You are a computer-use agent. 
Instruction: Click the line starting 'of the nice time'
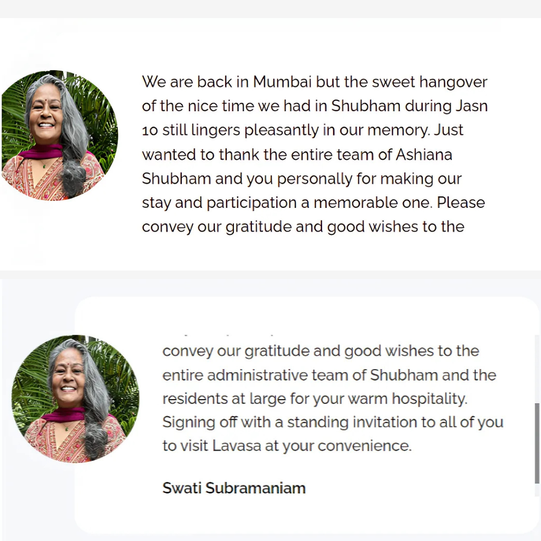click(x=315, y=107)
